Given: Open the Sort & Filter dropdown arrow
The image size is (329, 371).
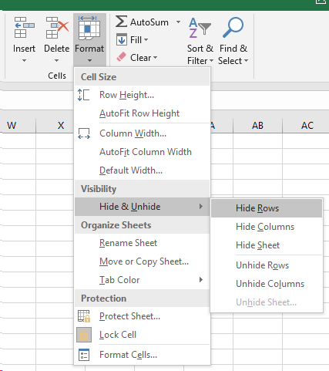Looking at the screenshot, I should (x=211, y=61).
